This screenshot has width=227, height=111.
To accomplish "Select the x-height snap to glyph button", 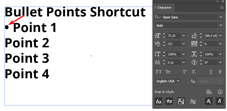I will point(169,101).
